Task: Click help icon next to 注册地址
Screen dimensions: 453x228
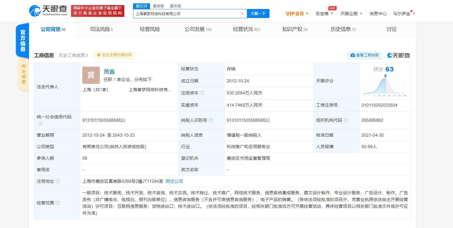Action: 58,181
